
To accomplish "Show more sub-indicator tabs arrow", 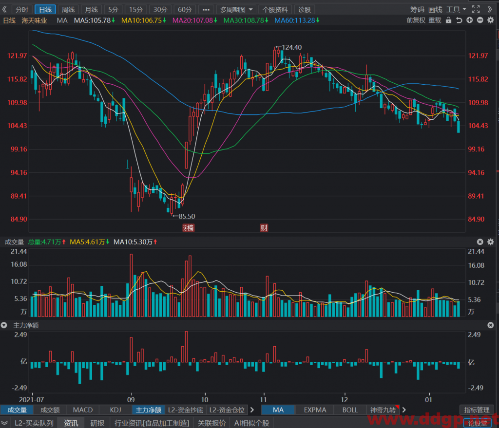I will (x=252, y=410).
